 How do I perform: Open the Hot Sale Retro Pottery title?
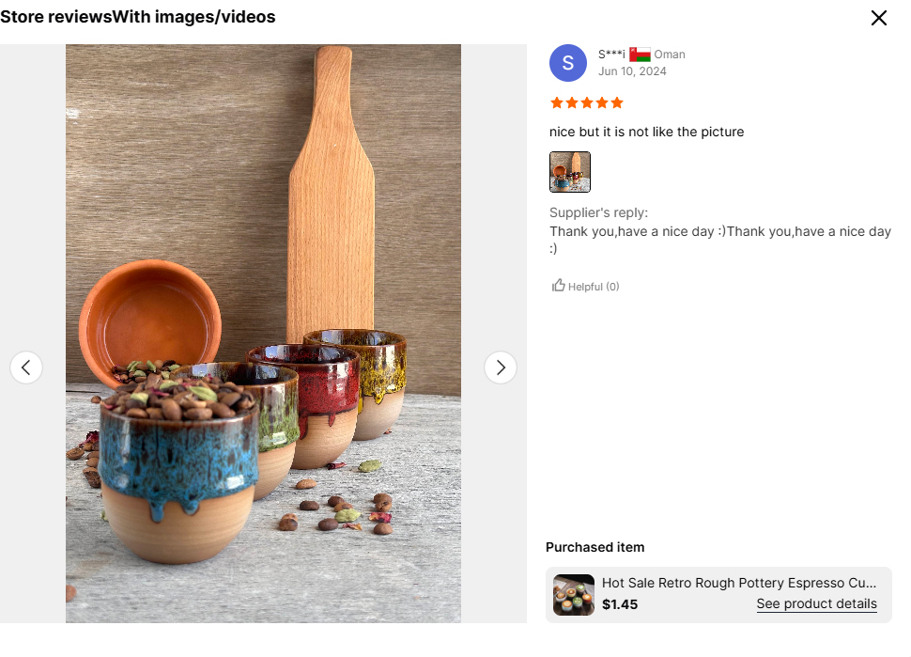739,584
